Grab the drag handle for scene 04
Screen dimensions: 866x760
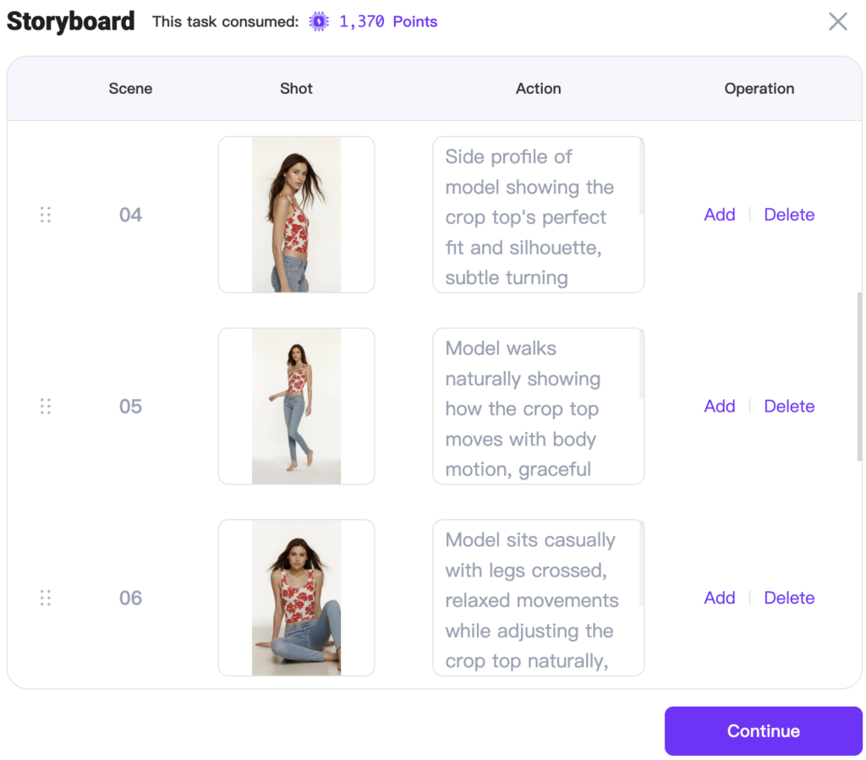pos(46,215)
